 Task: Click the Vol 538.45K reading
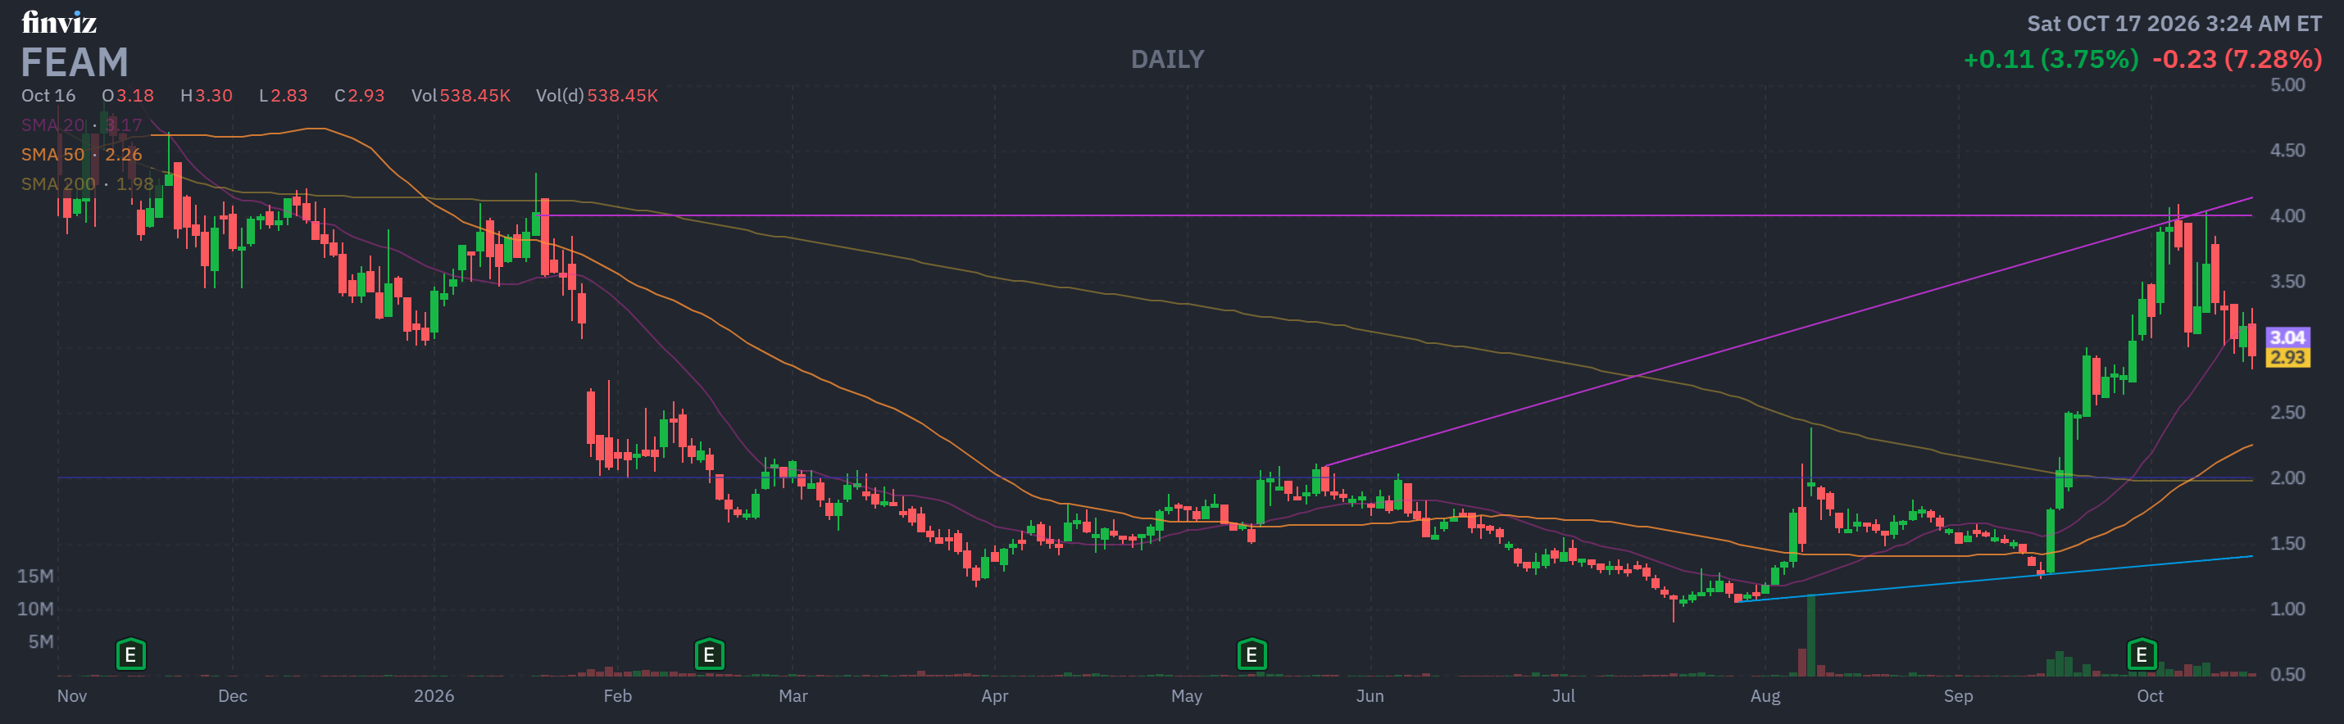tap(461, 96)
